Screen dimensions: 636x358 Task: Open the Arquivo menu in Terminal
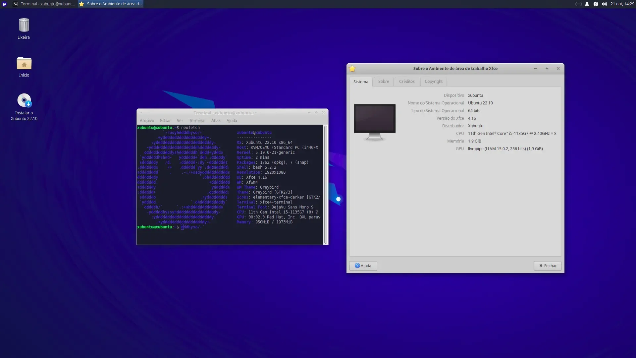pyautogui.click(x=147, y=121)
